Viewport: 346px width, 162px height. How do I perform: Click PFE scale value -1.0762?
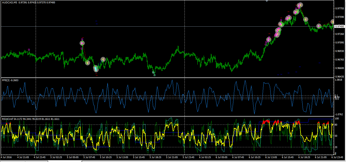339,114
